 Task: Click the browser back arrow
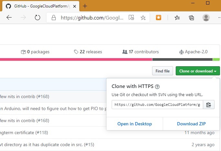pos(9,18)
